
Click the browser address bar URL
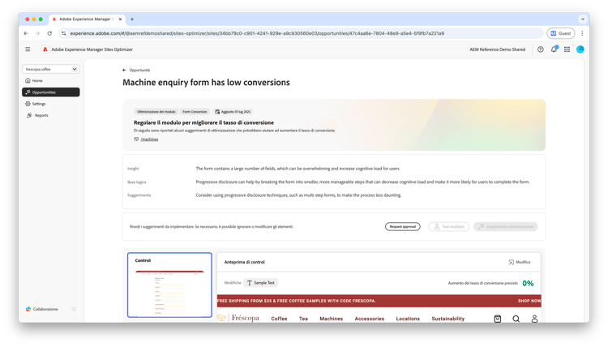click(x=257, y=33)
